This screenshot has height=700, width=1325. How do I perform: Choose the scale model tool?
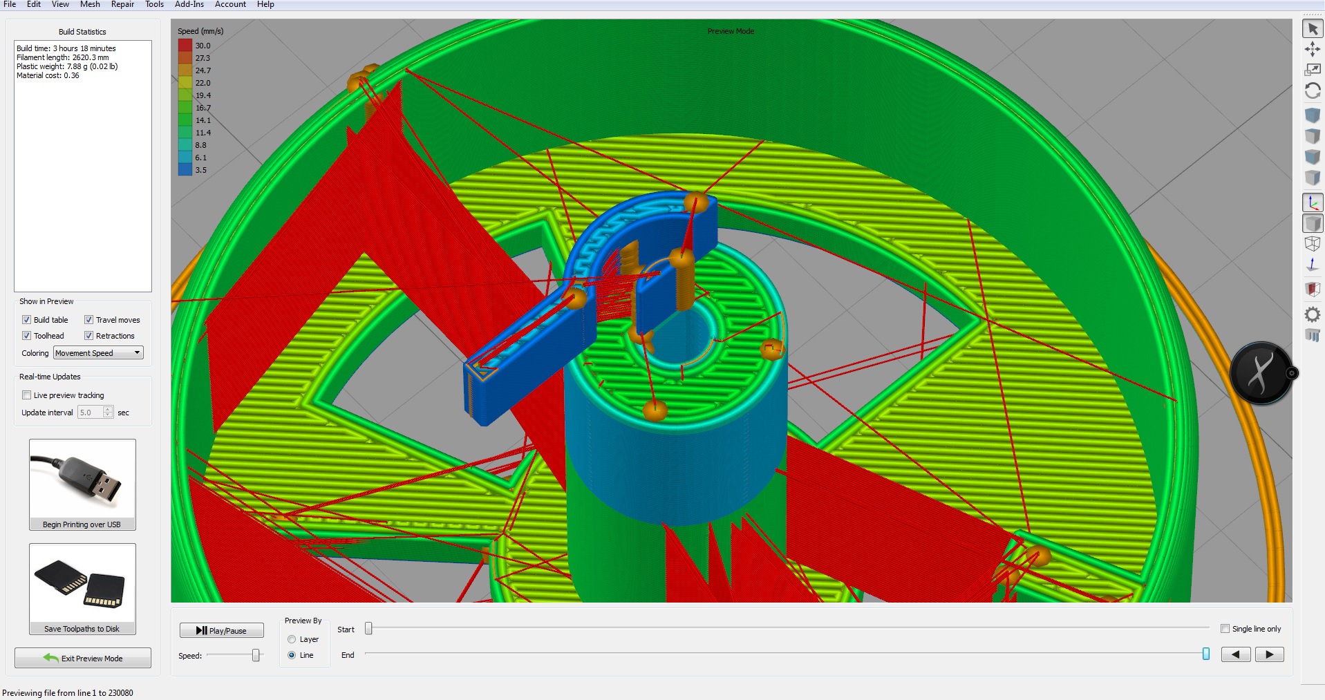pos(1312,70)
